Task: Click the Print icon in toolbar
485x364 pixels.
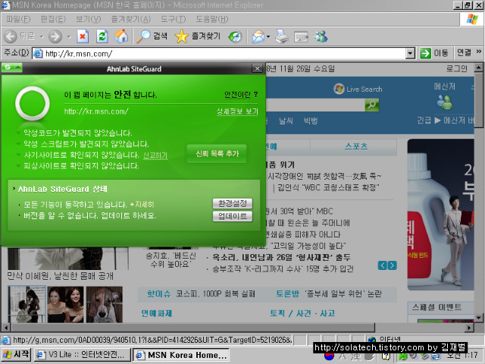Action: click(282, 36)
